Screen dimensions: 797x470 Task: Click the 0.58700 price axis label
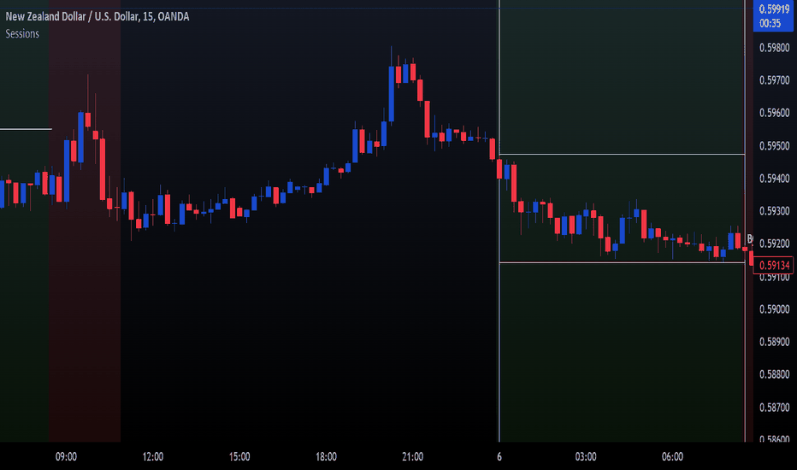click(x=774, y=407)
